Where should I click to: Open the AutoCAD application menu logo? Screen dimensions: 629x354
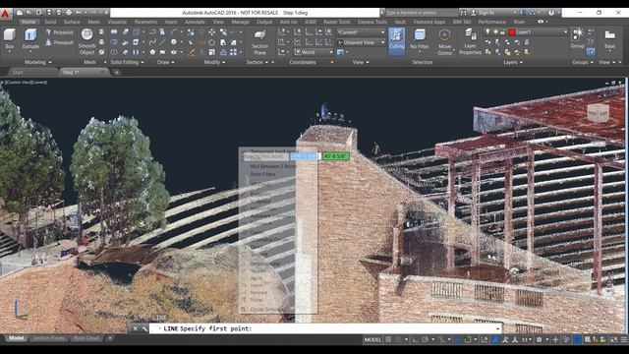click(5, 14)
